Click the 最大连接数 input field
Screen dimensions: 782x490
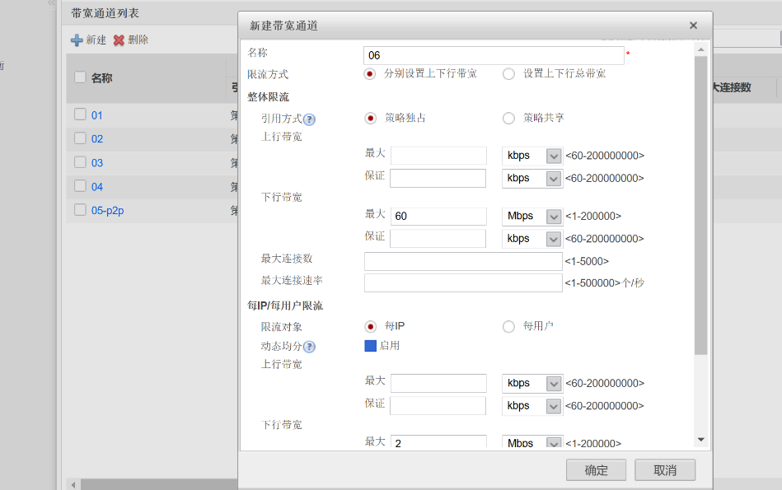click(463, 261)
